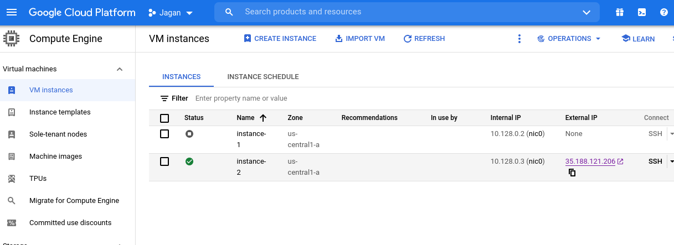Click the instance-1 name cell
The height and width of the screenshot is (245, 674).
point(251,139)
